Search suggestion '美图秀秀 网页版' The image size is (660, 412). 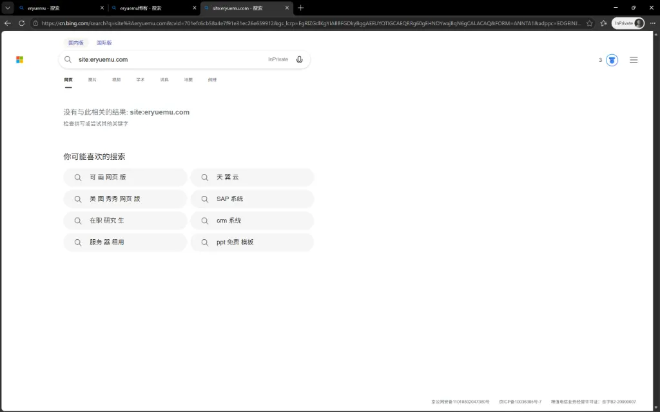[x=126, y=199]
